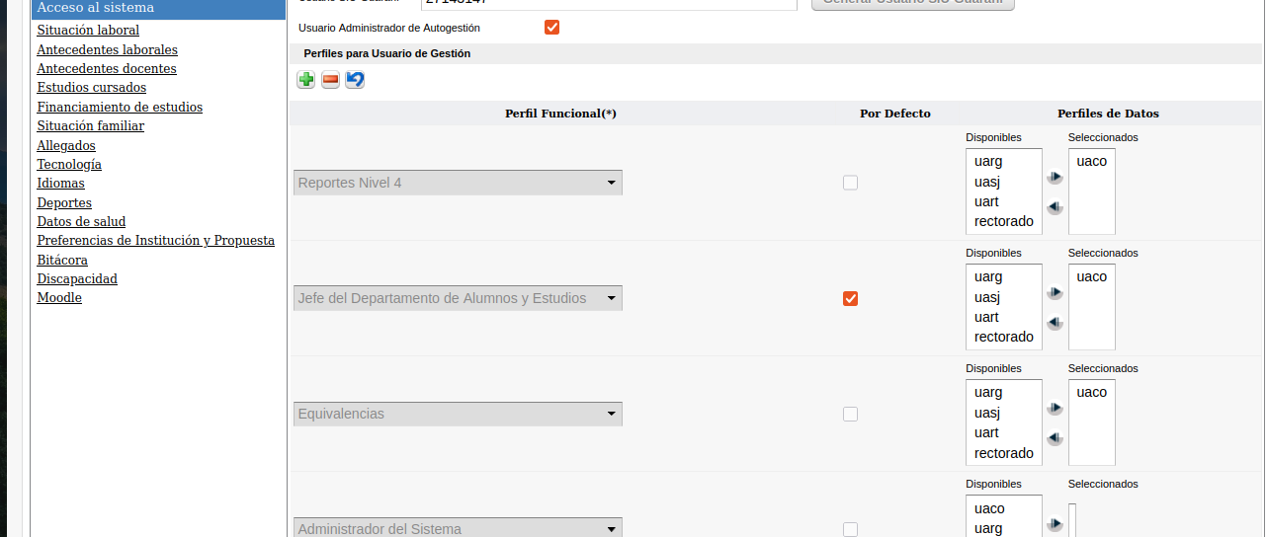Click left arrow in Reportes Nivel 4 row

pos(1055,207)
